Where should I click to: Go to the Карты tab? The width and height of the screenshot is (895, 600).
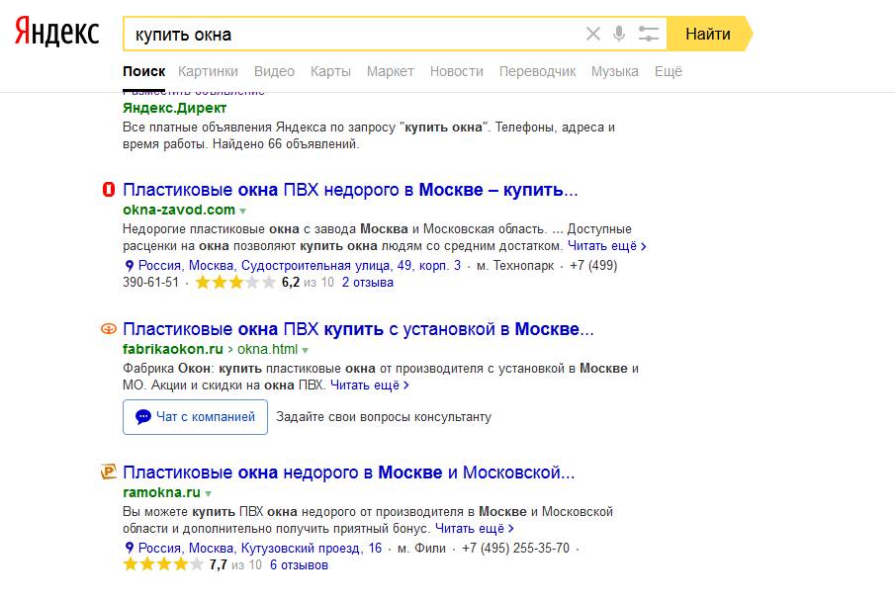[330, 71]
